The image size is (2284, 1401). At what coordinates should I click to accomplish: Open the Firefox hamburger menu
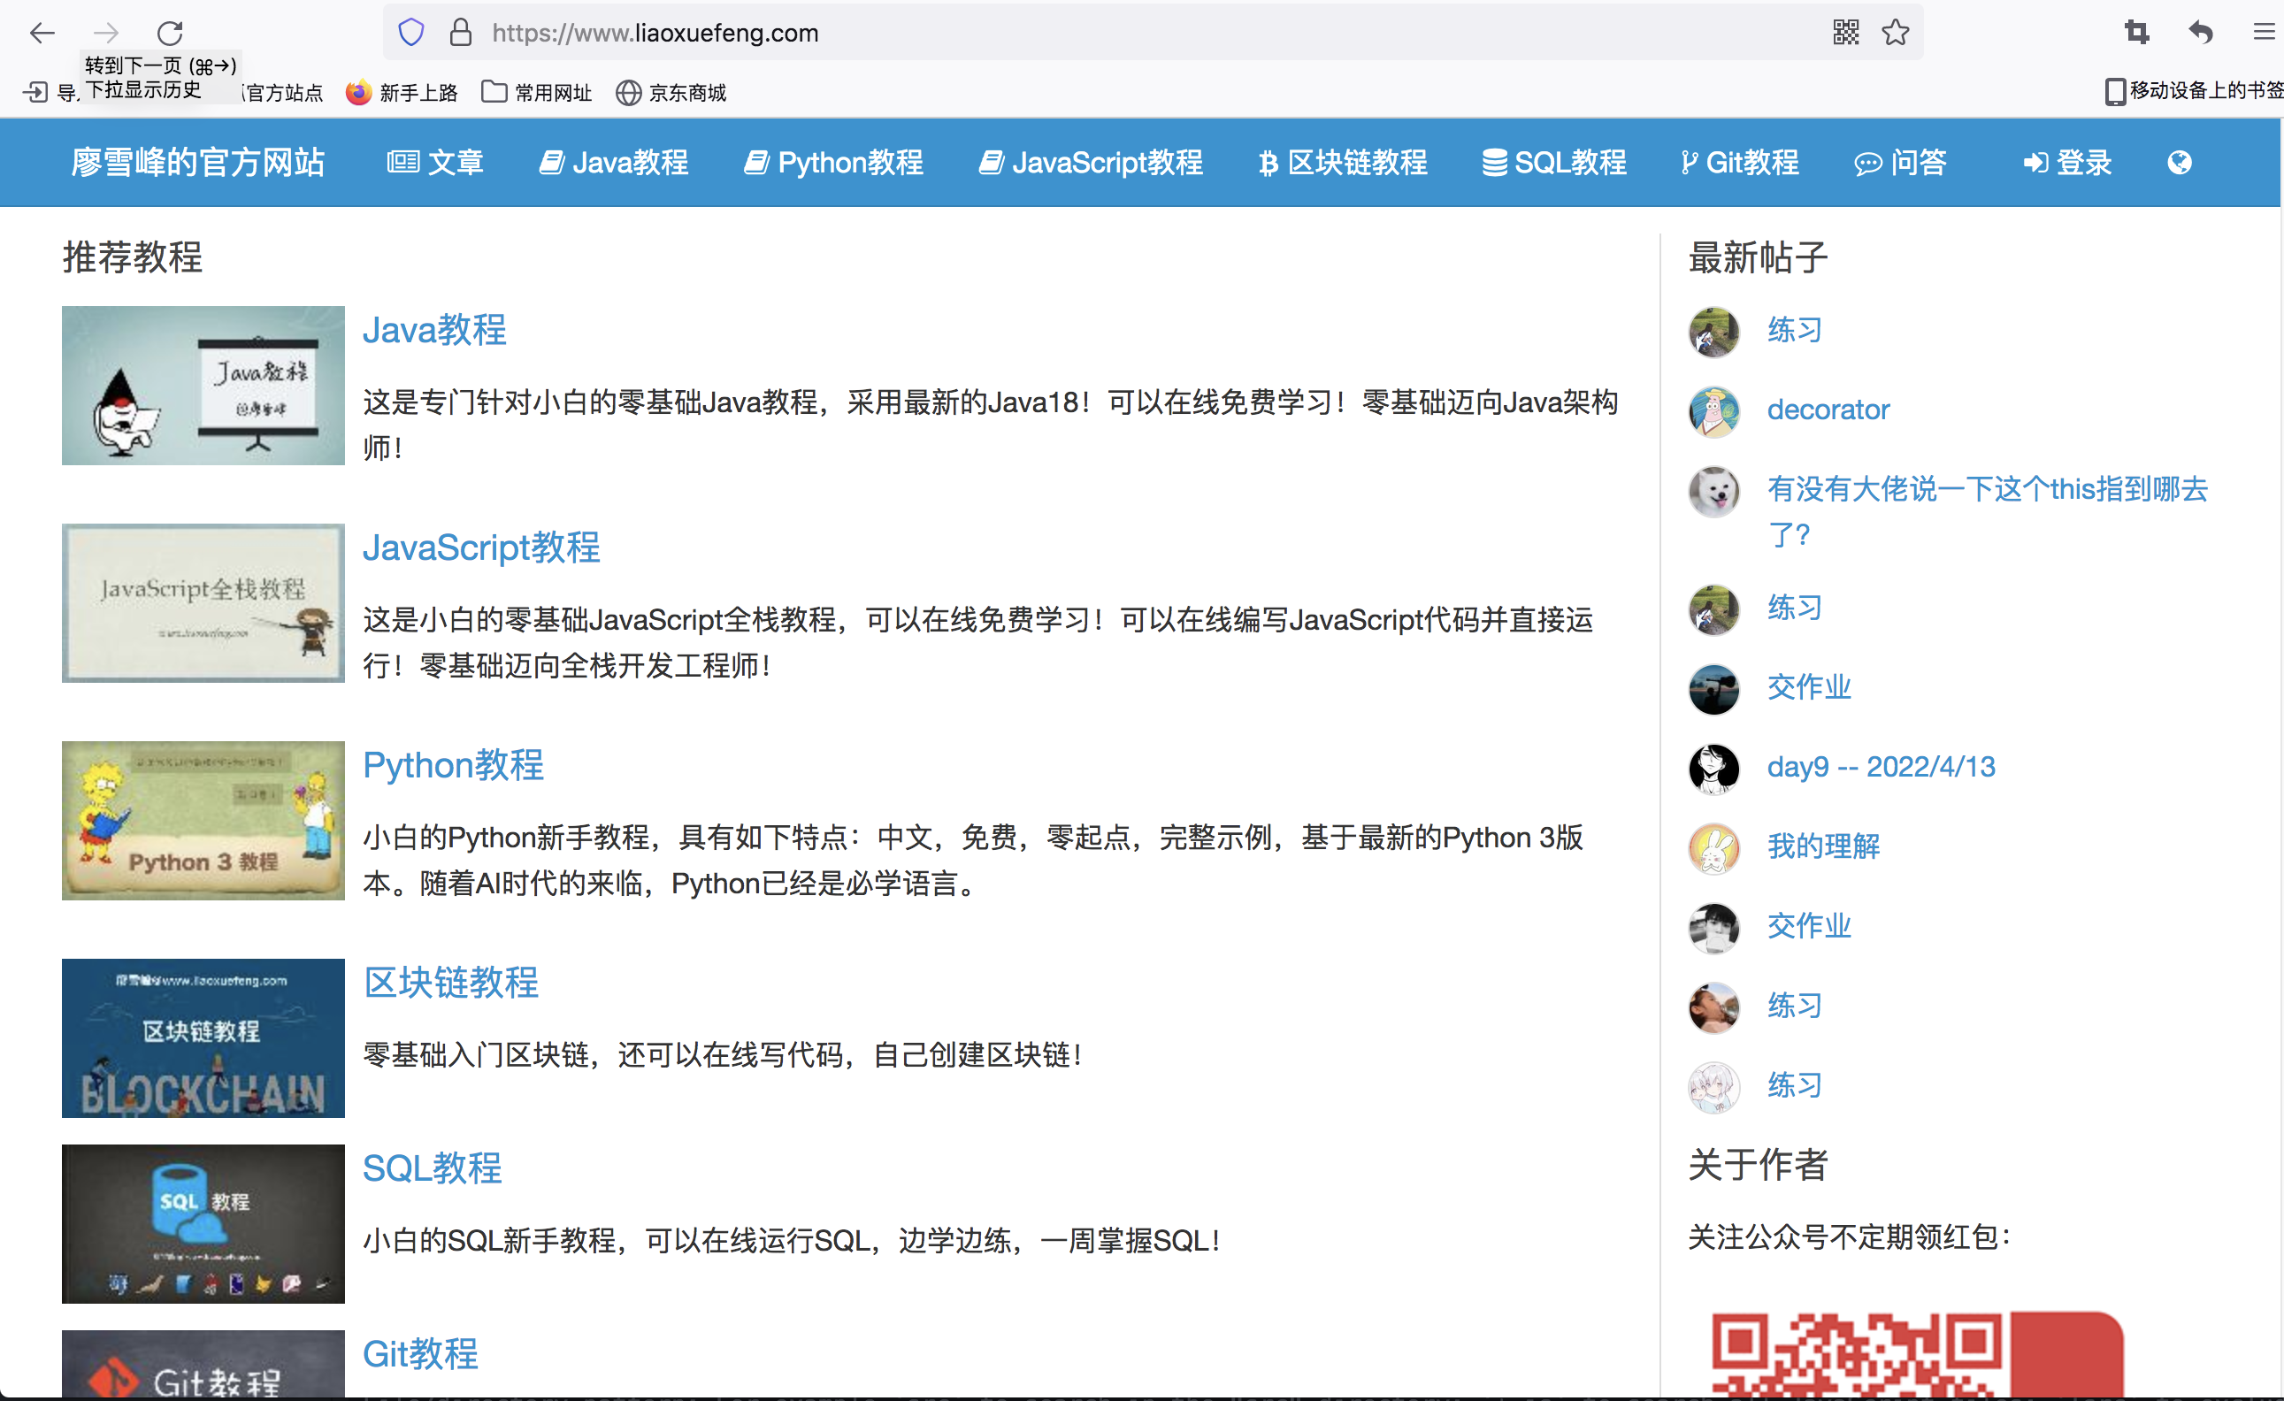[x=2264, y=34]
